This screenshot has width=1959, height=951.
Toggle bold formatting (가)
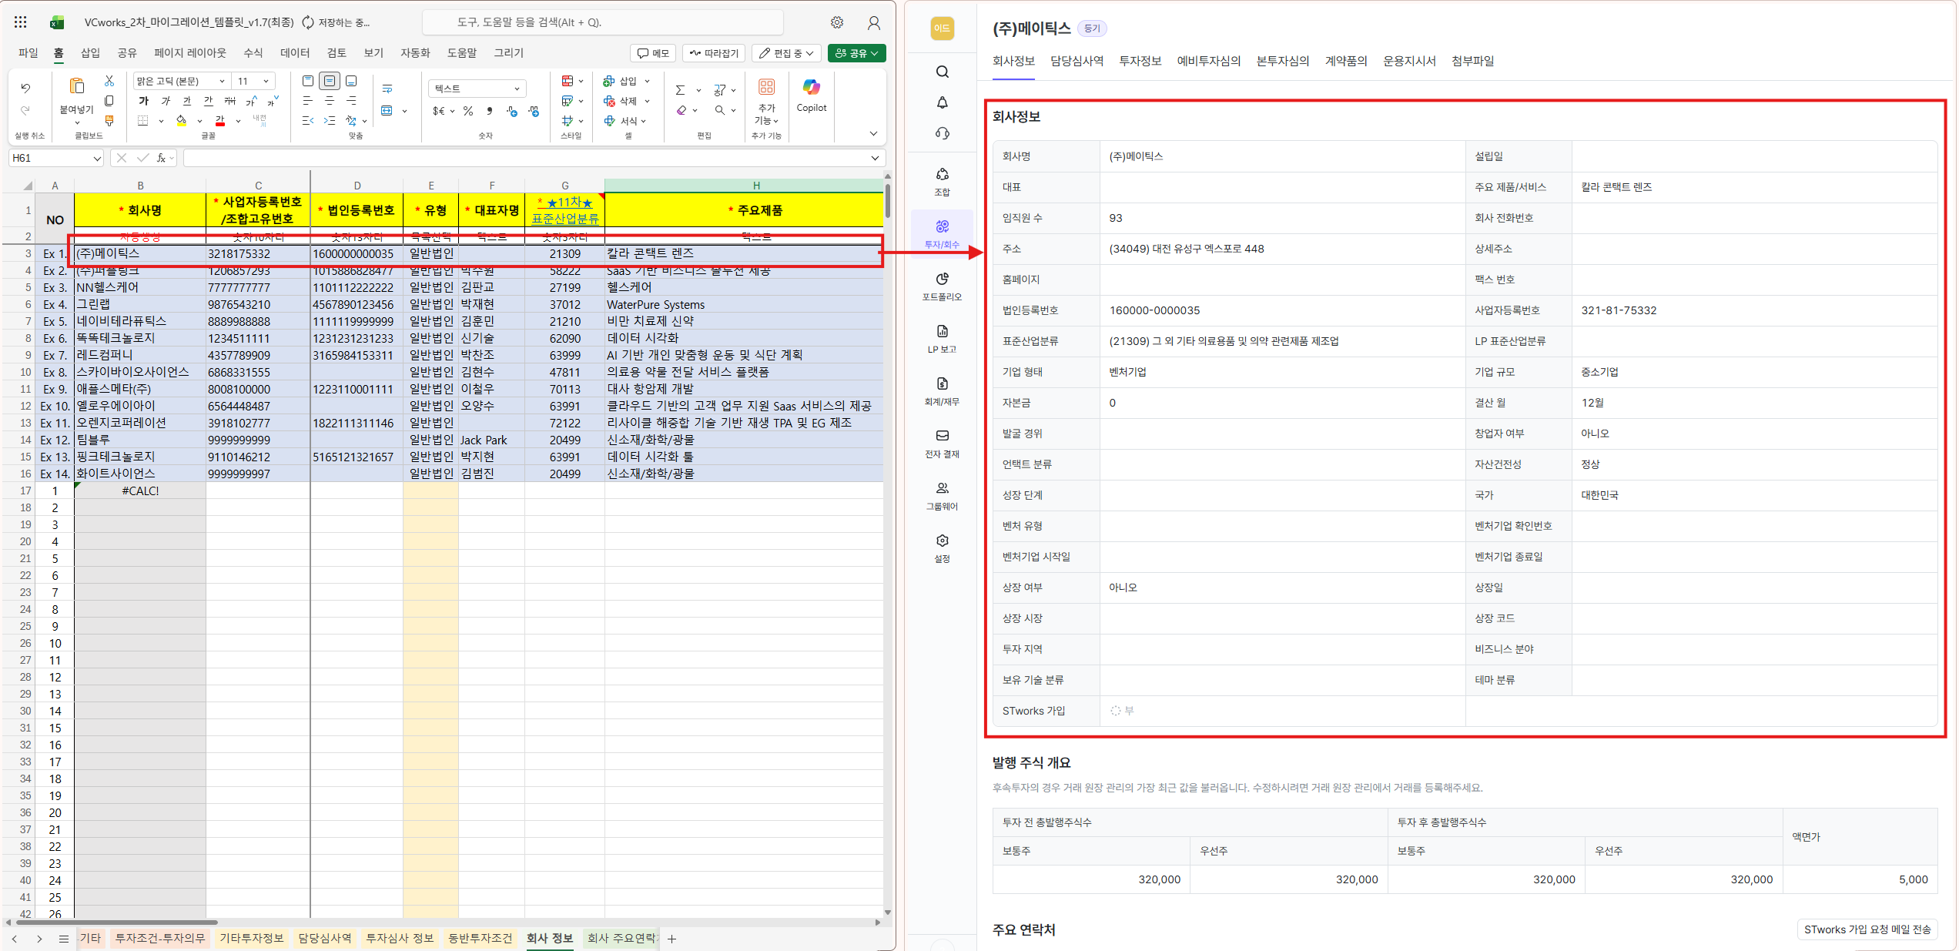tap(143, 101)
